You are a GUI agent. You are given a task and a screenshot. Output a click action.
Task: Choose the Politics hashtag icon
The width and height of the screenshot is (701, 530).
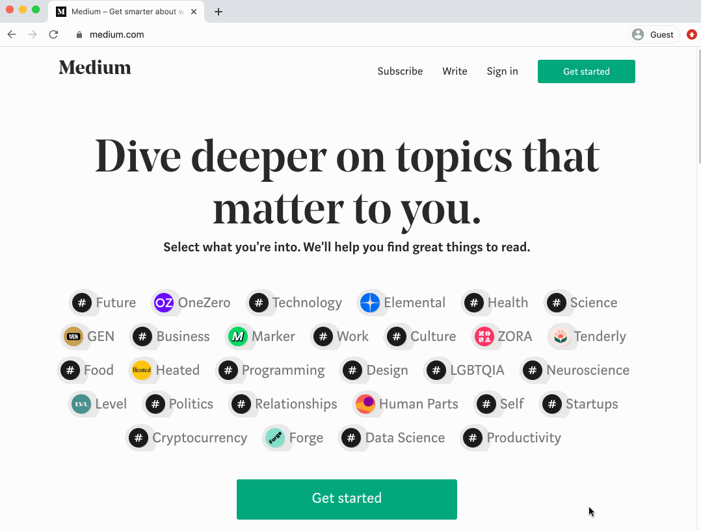[155, 404]
